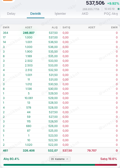Click the right EMİR column header
Image resolution: width=120 pixels, height=168 pixels.
tap(114, 27)
